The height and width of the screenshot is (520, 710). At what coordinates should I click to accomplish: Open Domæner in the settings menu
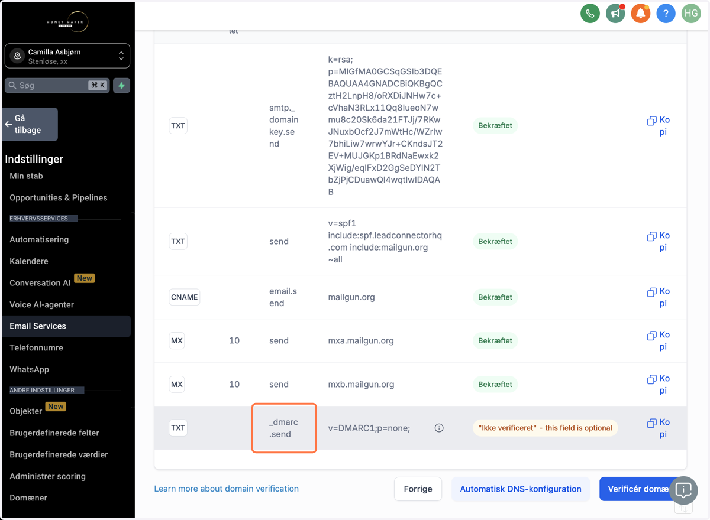(x=28, y=498)
